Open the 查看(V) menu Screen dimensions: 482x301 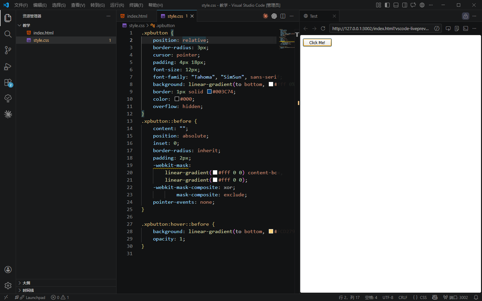click(x=78, y=5)
